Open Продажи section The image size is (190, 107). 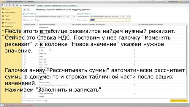8,16
